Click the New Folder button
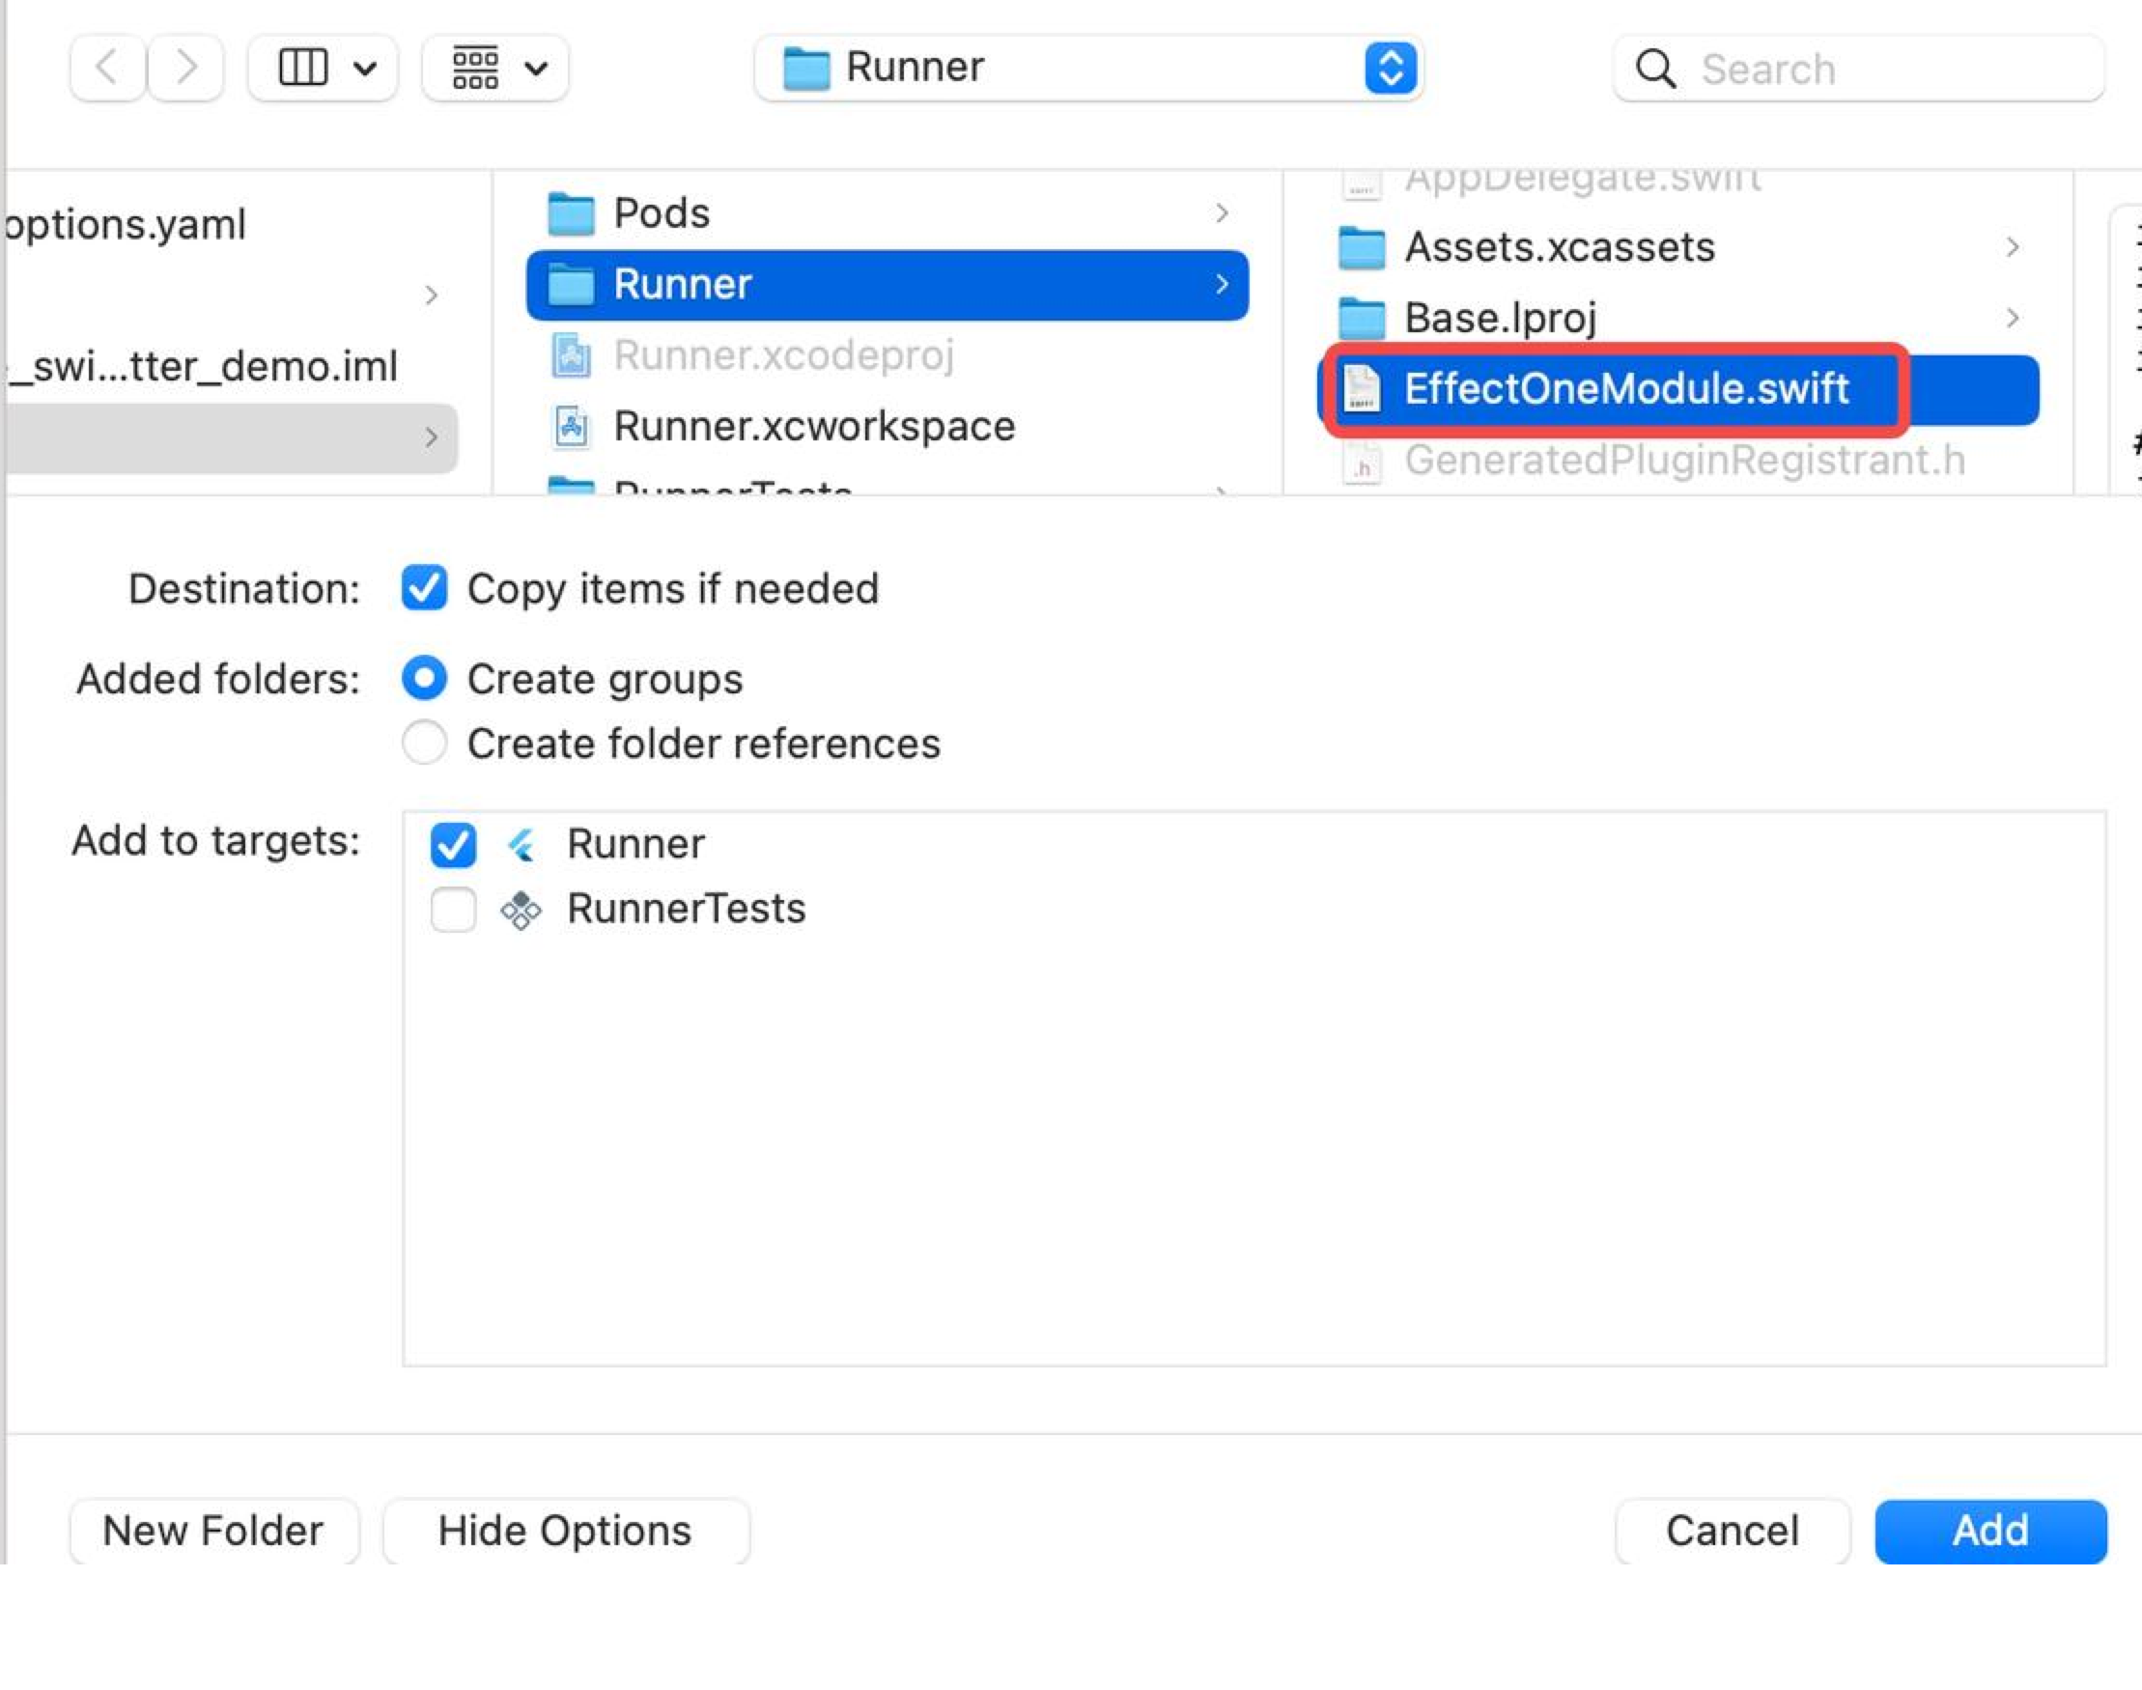Viewport: 2142px width, 1690px height. (x=213, y=1531)
